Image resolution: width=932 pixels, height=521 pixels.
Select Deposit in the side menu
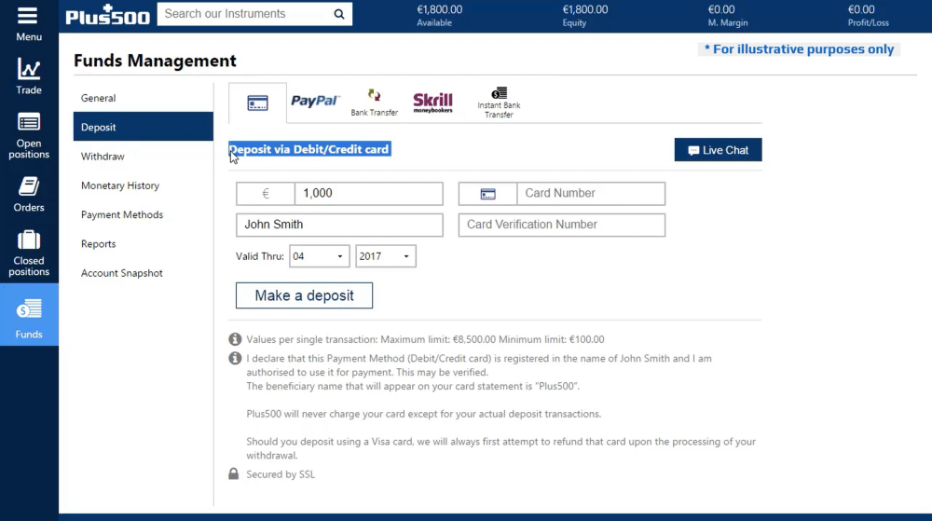pyautogui.click(x=144, y=127)
